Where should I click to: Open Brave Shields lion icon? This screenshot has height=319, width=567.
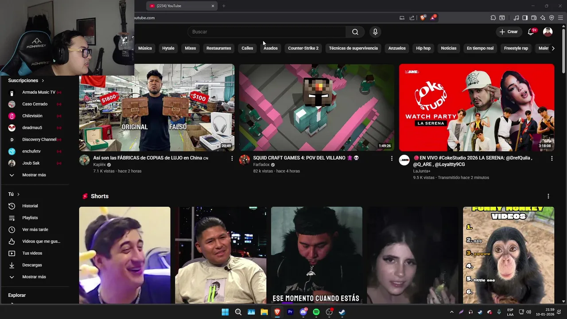click(x=423, y=18)
